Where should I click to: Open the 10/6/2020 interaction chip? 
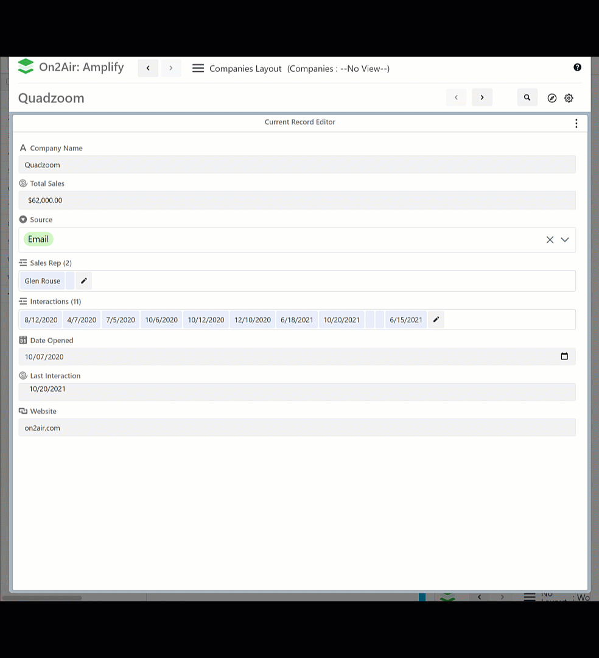point(161,320)
